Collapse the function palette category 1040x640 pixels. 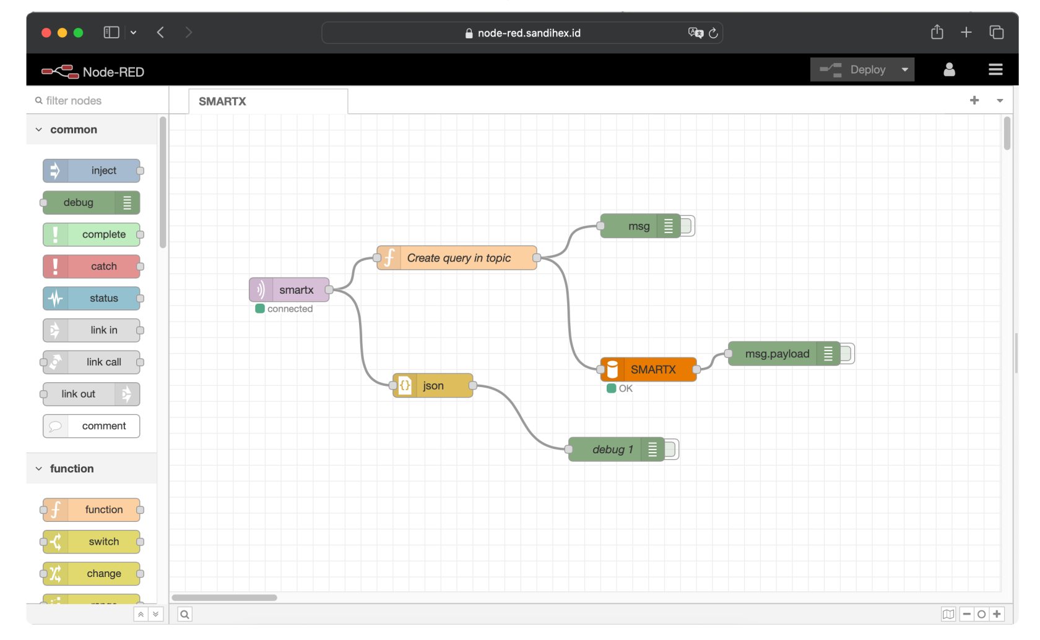click(92, 469)
